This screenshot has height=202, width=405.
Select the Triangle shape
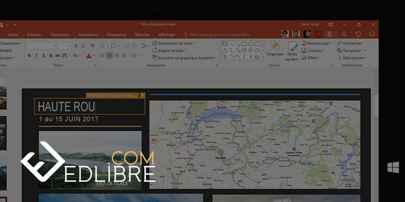click(x=225, y=50)
